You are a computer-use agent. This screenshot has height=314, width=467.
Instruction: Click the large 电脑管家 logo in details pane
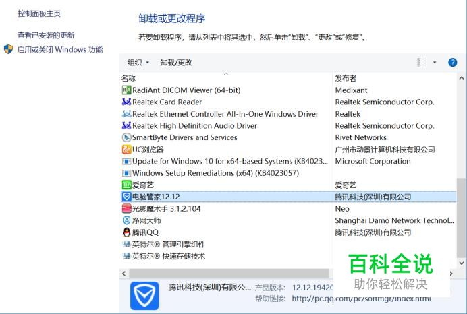point(144,296)
